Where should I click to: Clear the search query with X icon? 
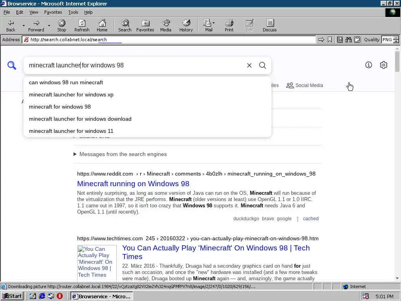(249, 65)
